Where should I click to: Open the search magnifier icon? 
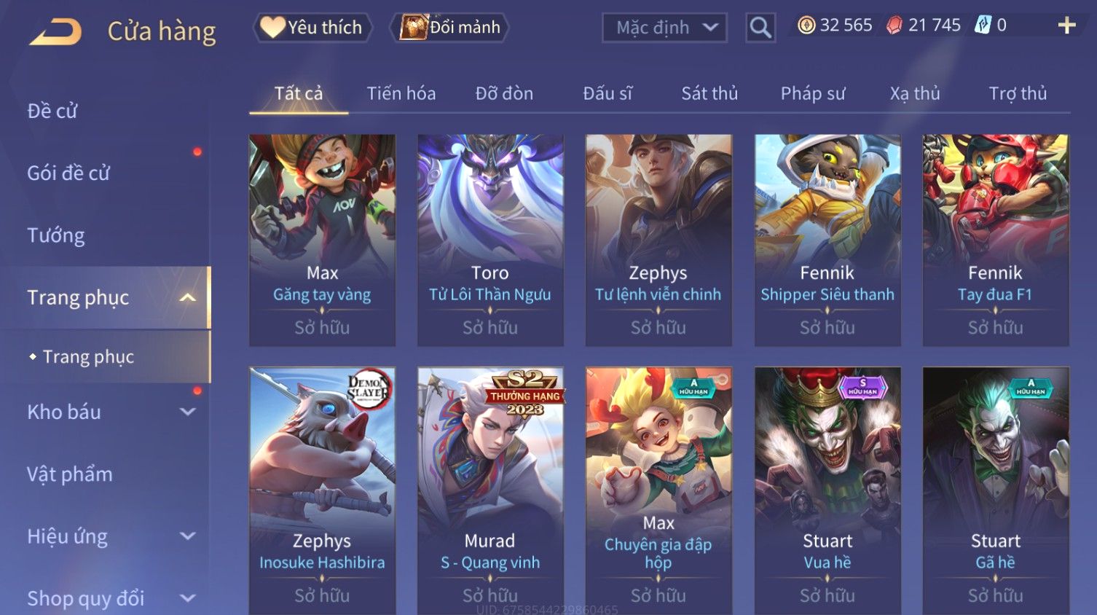pos(760,28)
